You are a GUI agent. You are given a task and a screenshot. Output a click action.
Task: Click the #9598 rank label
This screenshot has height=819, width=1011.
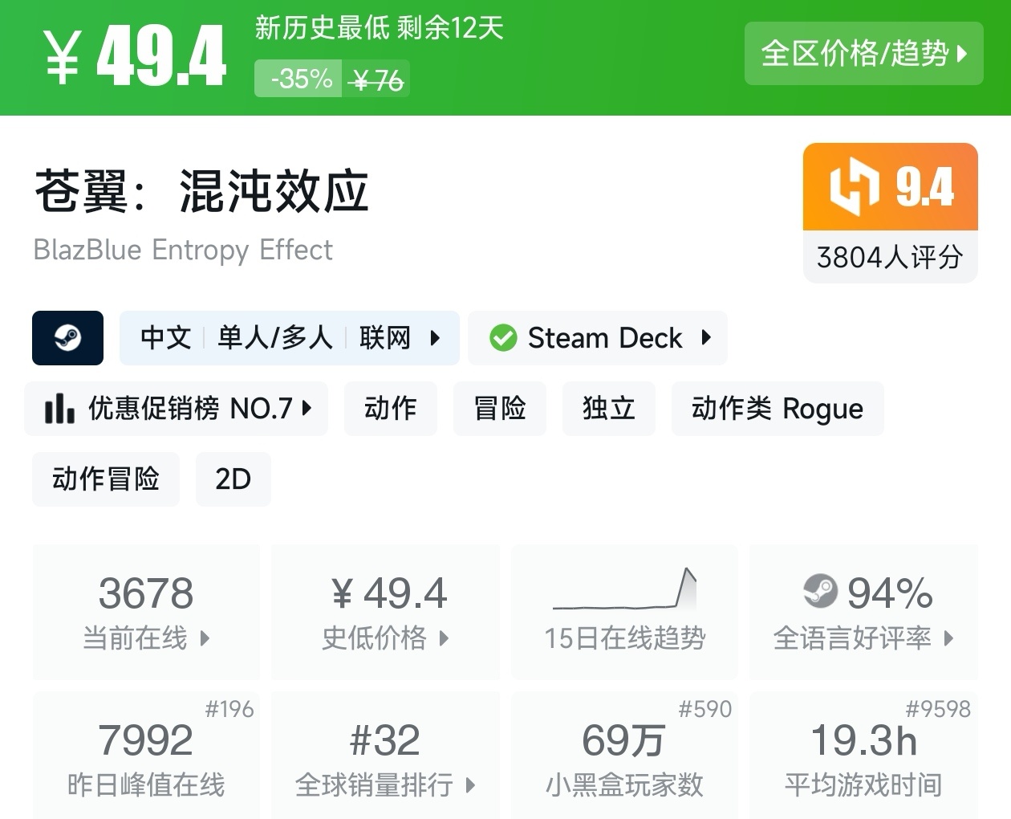click(938, 708)
